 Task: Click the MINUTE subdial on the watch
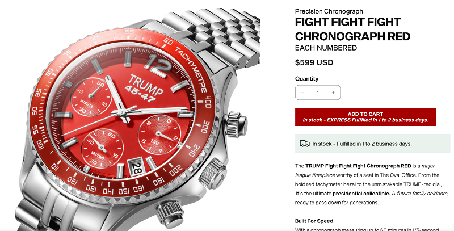(91, 98)
